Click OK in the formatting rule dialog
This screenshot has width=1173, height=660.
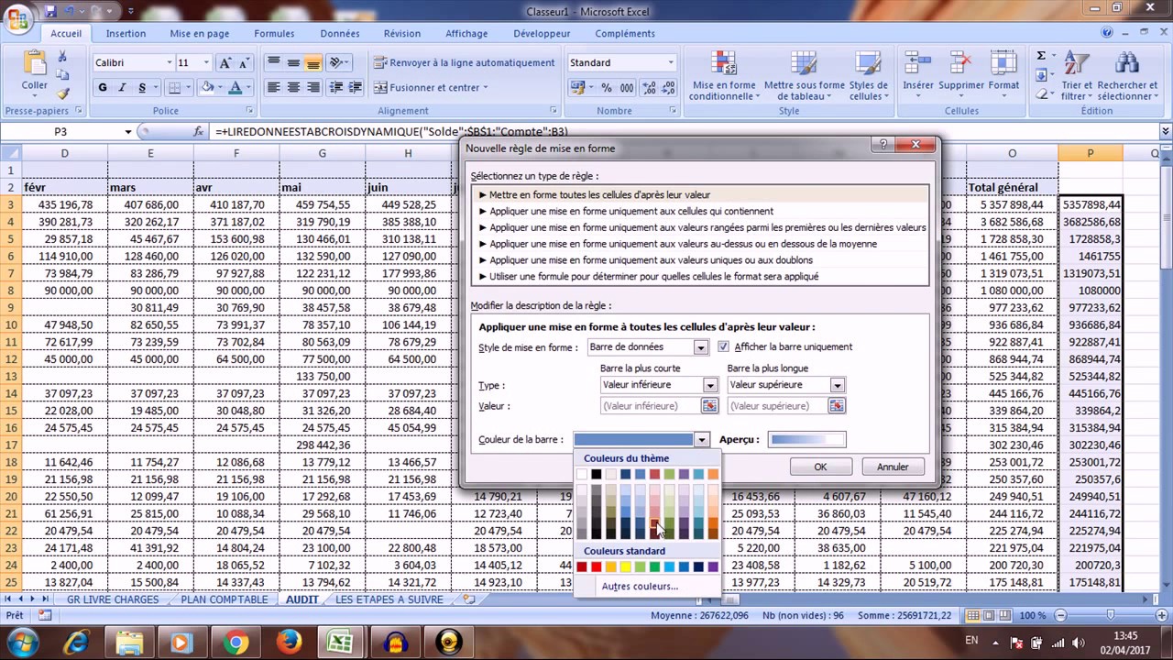click(820, 467)
